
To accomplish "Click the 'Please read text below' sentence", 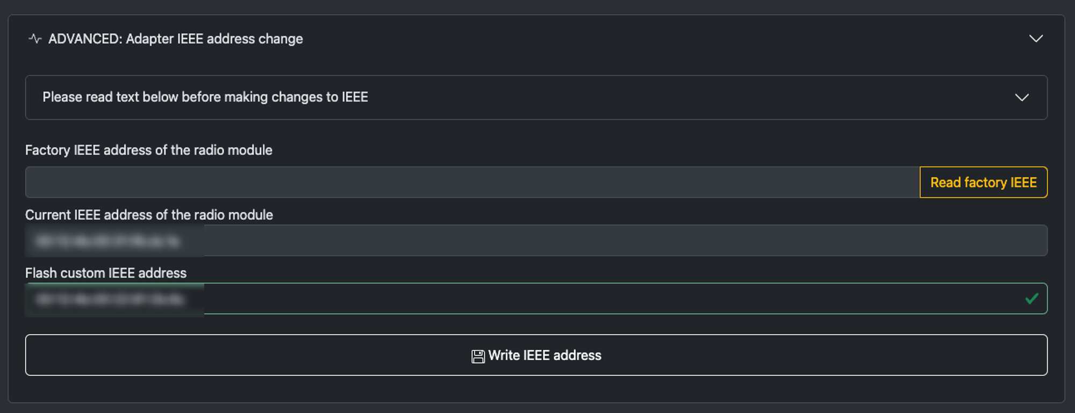I will [x=205, y=97].
